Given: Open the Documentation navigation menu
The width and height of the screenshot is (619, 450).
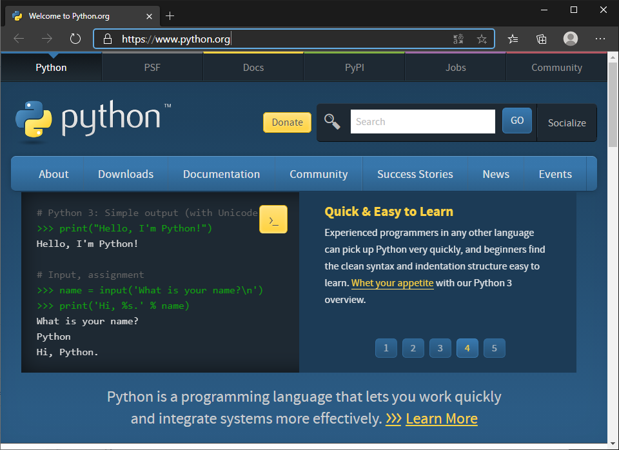Looking at the screenshot, I should 221,174.
